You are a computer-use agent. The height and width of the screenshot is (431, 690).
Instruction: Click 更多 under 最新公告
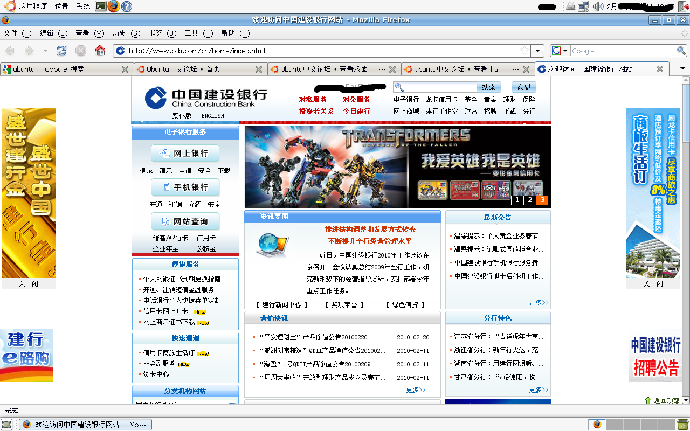coord(538,303)
